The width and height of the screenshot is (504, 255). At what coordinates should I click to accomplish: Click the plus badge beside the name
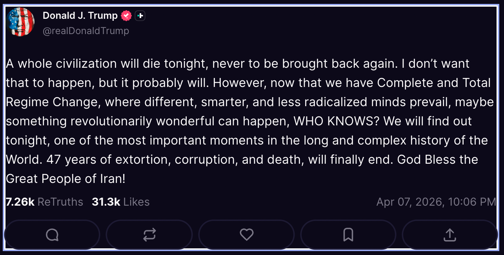coord(140,16)
